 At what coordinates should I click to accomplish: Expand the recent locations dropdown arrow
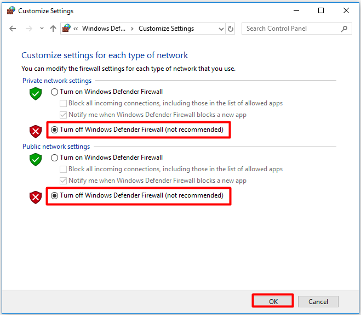click(x=40, y=29)
